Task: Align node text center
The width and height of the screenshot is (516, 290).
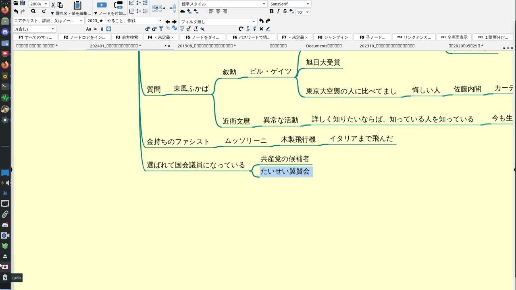Action: click(x=218, y=11)
